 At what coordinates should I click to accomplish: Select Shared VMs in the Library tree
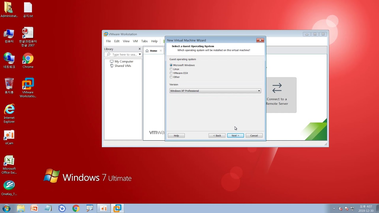[x=121, y=66]
